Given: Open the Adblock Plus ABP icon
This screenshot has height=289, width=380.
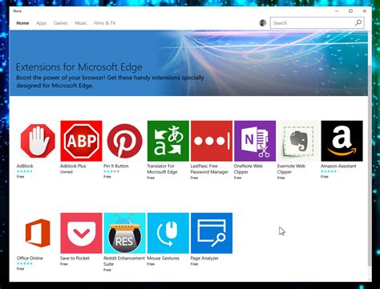Looking at the screenshot, I should point(81,141).
